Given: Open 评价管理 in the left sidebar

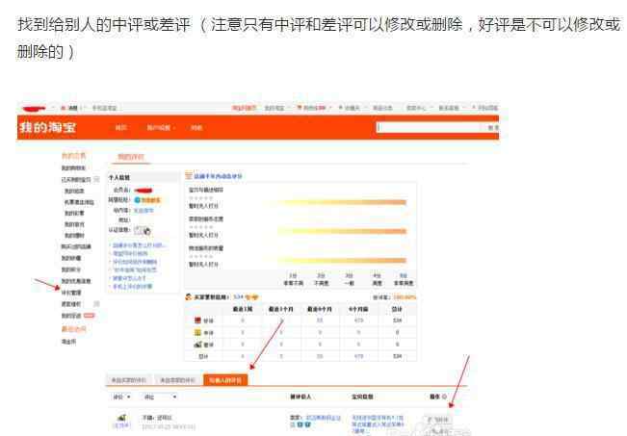Looking at the screenshot, I should click(72, 292).
